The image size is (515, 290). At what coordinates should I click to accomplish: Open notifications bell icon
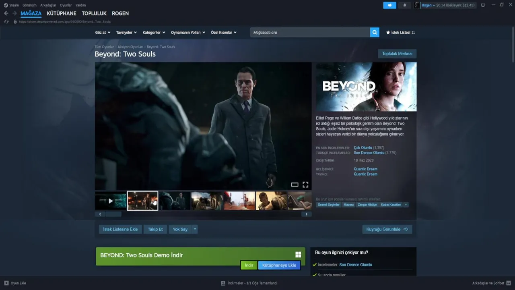click(x=405, y=5)
